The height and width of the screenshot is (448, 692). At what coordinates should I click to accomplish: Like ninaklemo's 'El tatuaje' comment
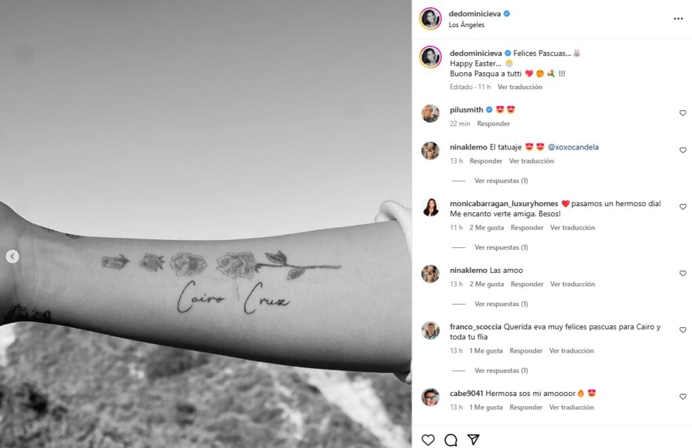683,150
